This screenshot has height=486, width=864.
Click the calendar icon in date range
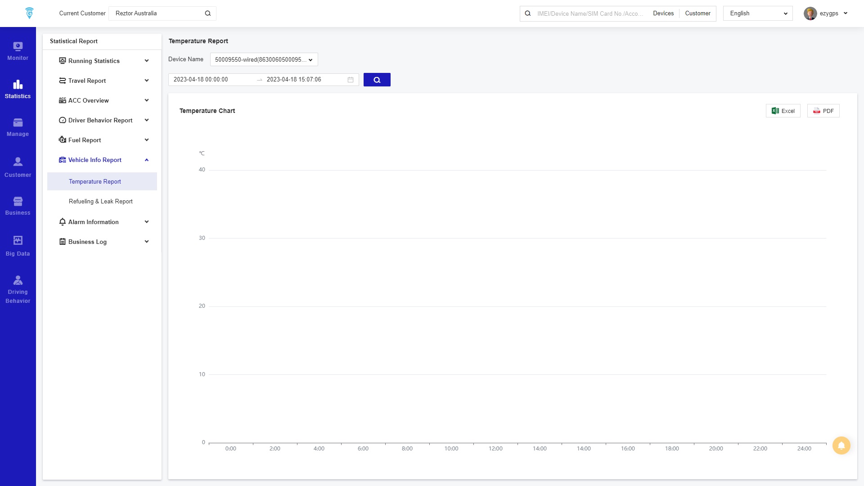point(351,80)
